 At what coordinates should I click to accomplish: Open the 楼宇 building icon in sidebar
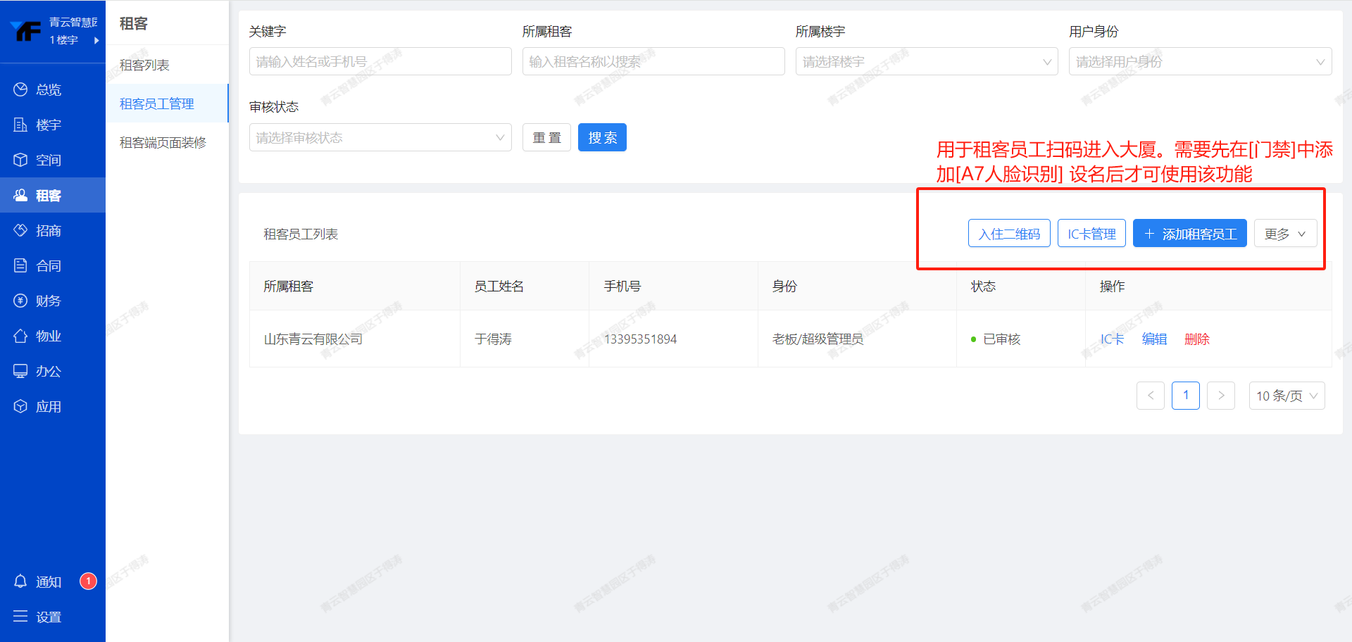(x=20, y=125)
